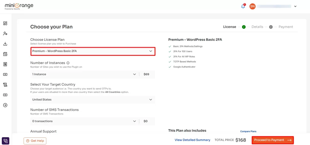
Task: Open the downloads icon in sidebar
Action: click(x=5, y=44)
